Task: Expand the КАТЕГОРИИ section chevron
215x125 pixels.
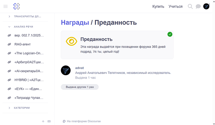Action: click(9, 108)
